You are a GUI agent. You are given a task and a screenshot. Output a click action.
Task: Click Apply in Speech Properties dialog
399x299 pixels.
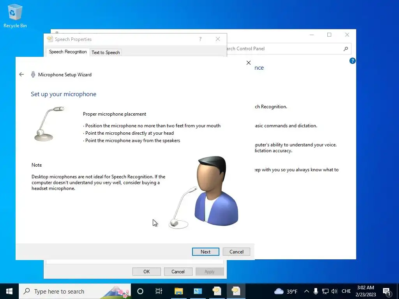coord(209,271)
